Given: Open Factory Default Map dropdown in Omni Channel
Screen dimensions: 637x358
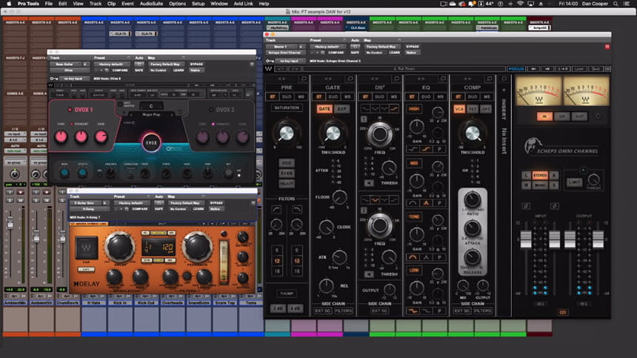Looking at the screenshot, I should pyautogui.click(x=381, y=47).
